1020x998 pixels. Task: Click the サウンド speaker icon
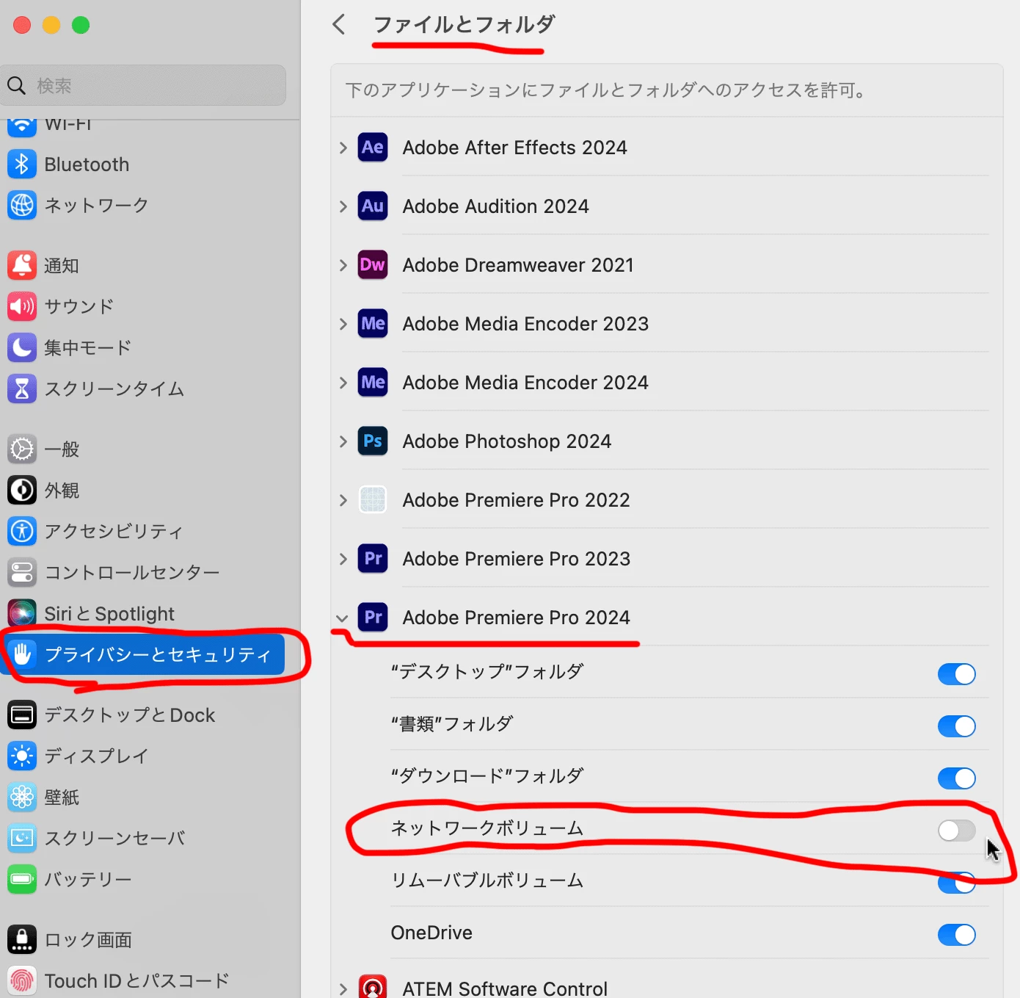pos(22,306)
